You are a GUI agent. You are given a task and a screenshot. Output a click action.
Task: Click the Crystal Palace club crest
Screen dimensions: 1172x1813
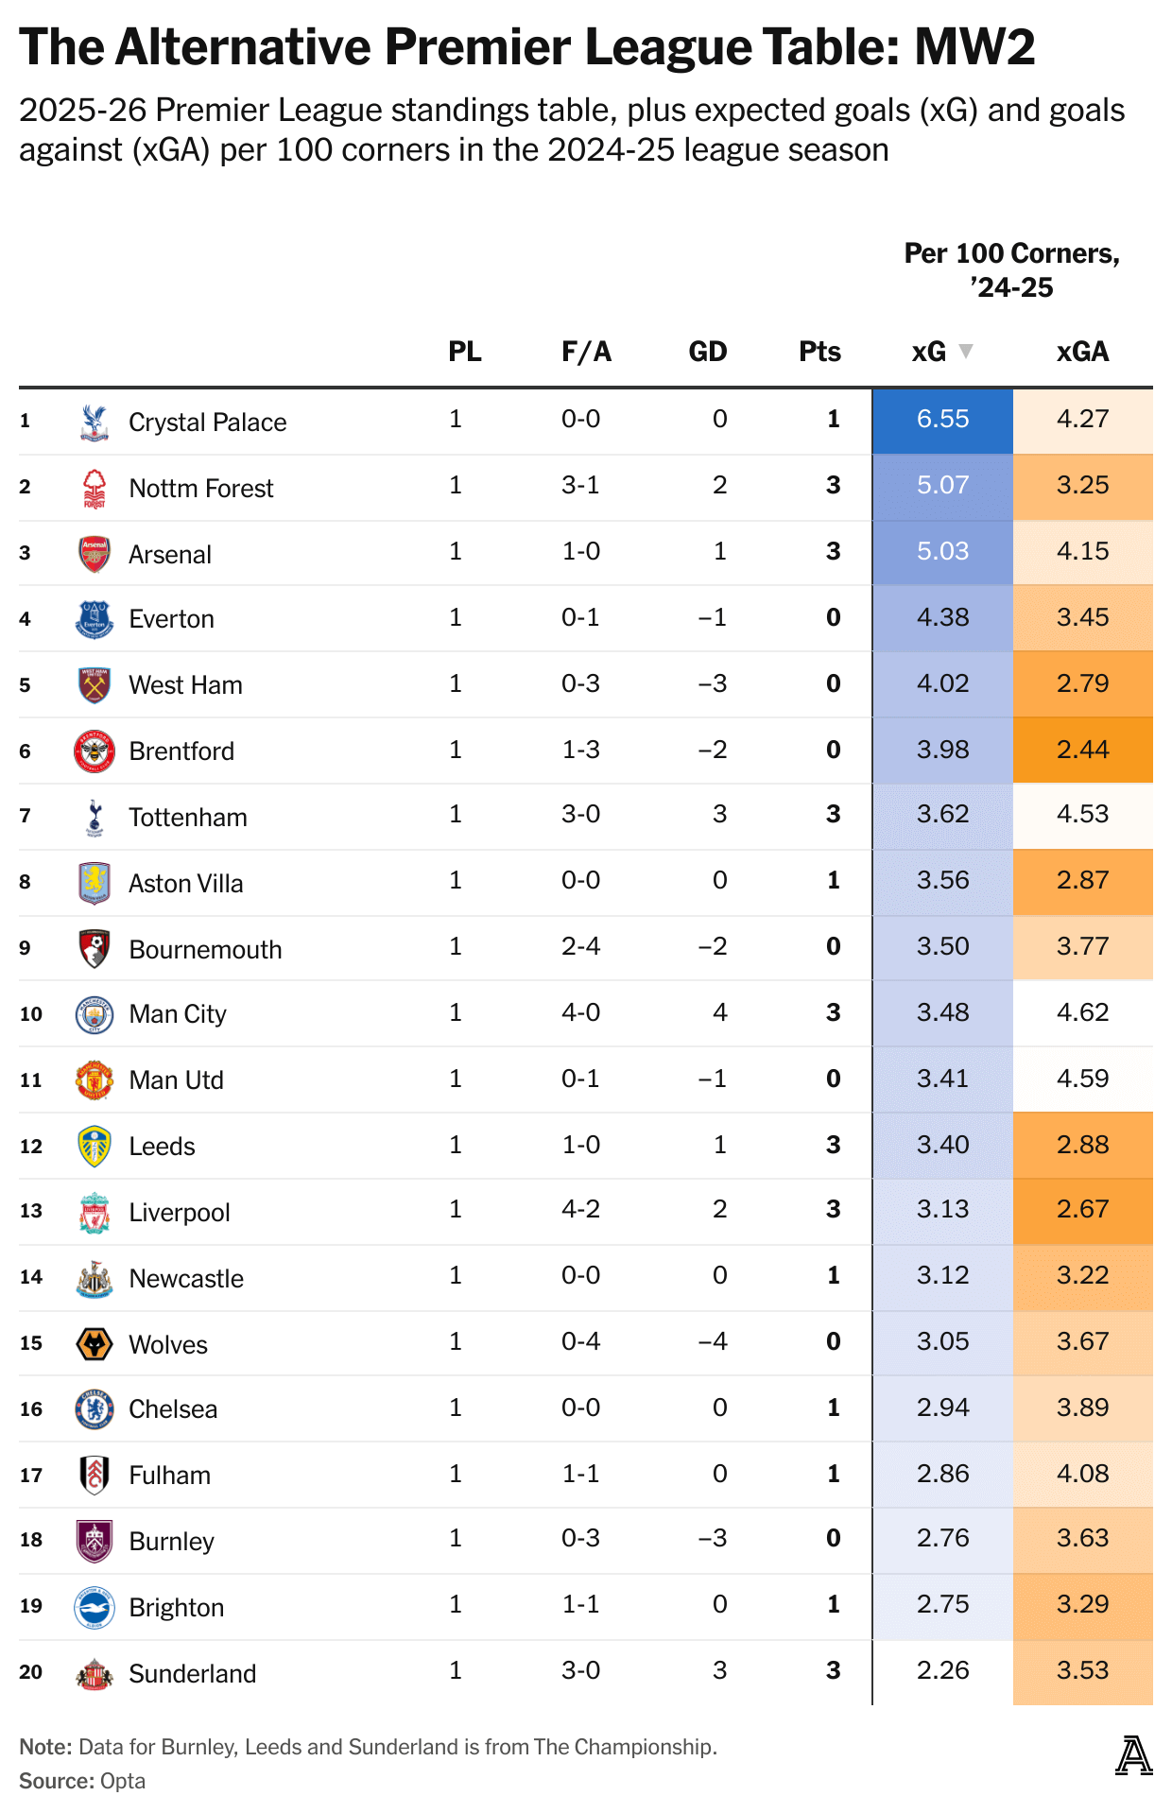(94, 422)
